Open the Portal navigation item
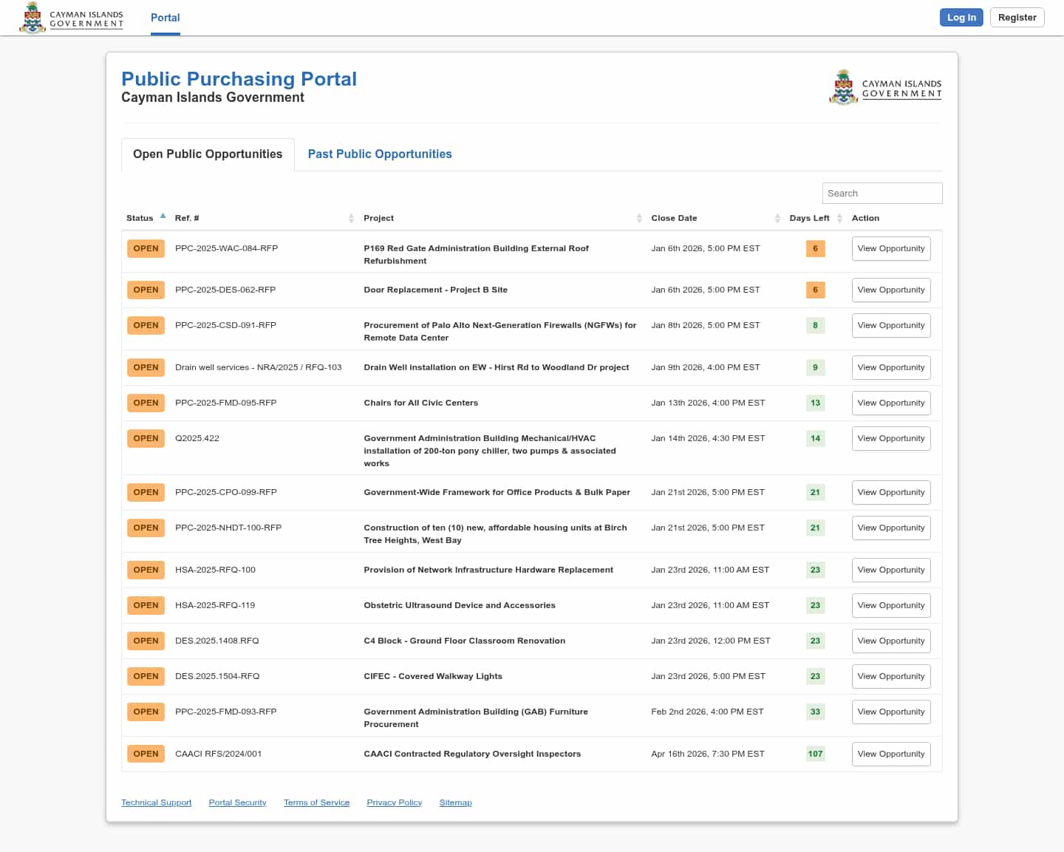 click(x=165, y=18)
